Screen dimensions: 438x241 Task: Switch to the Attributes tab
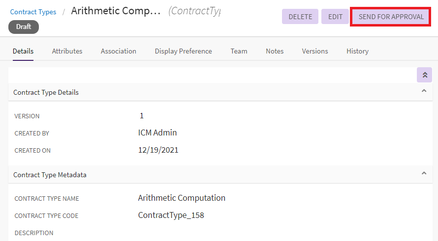pos(67,51)
